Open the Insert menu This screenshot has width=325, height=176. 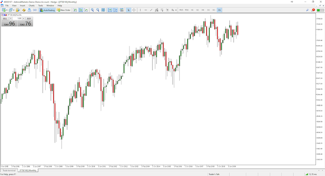(23, 5)
